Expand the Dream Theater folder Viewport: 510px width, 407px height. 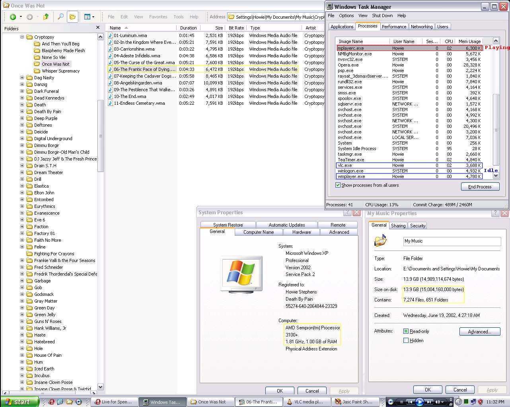tap(22, 172)
